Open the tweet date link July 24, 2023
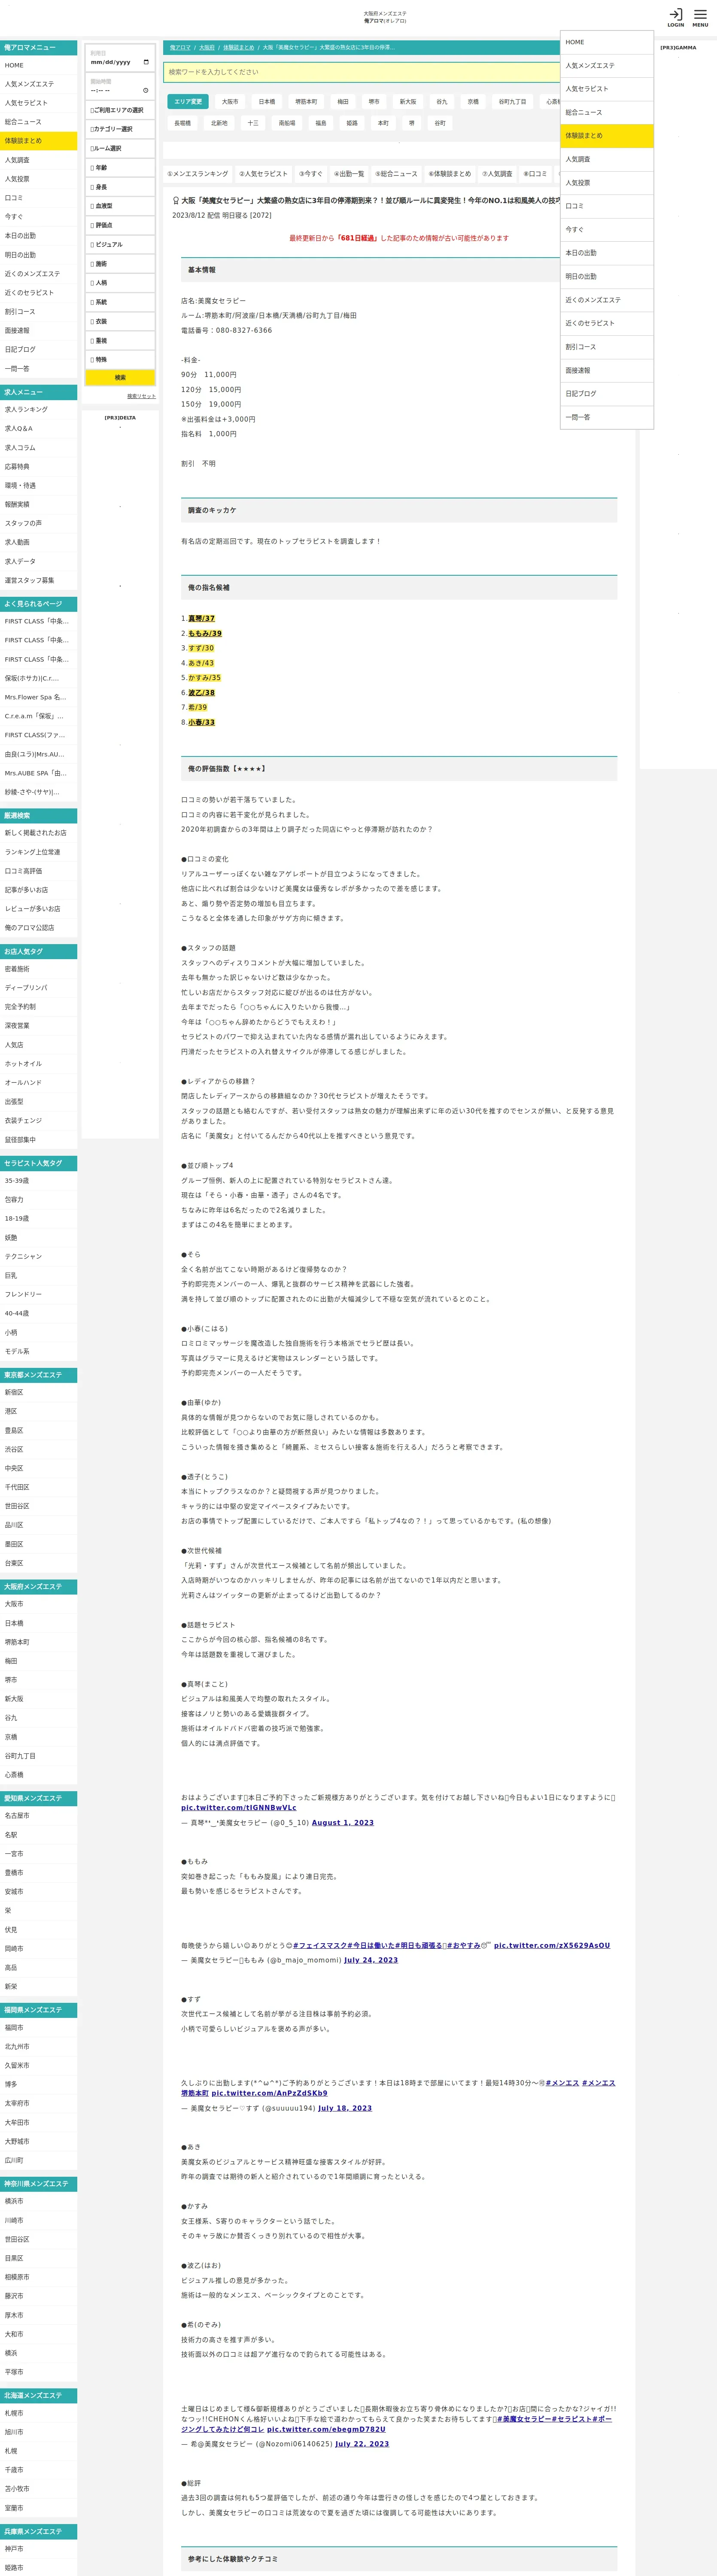 pyautogui.click(x=371, y=1960)
